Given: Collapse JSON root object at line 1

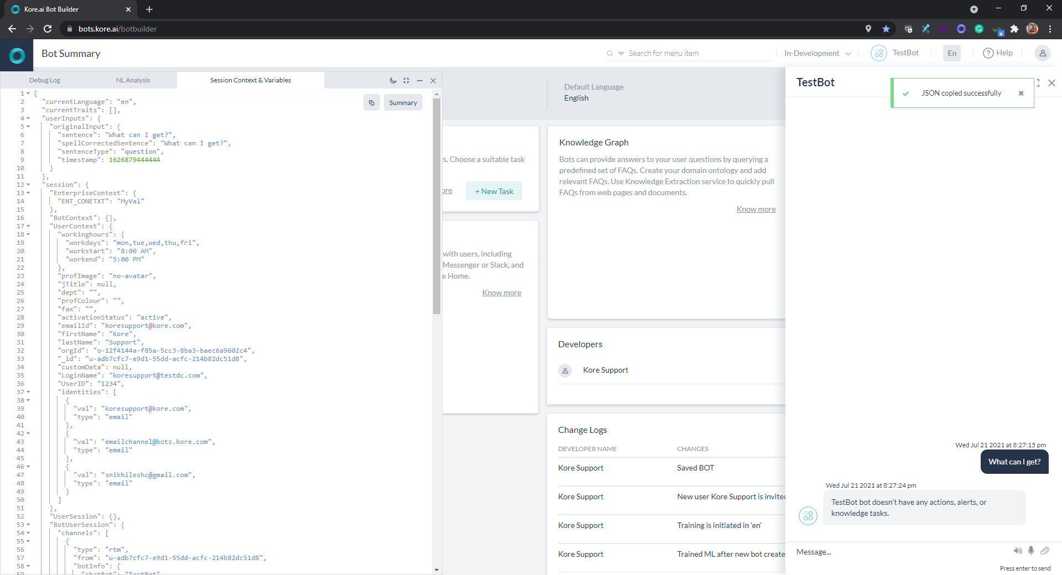Looking at the screenshot, I should coord(28,93).
